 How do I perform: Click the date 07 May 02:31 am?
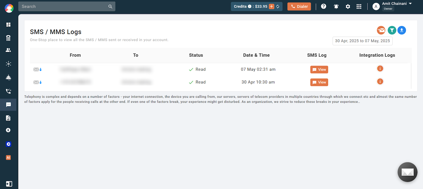coord(258,69)
